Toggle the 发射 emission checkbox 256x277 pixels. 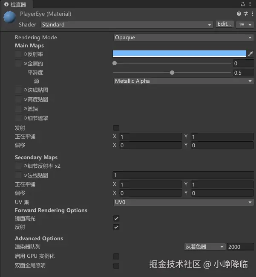(x=116, y=128)
